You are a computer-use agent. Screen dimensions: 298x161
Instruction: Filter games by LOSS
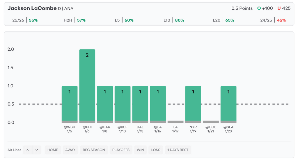click(156, 150)
